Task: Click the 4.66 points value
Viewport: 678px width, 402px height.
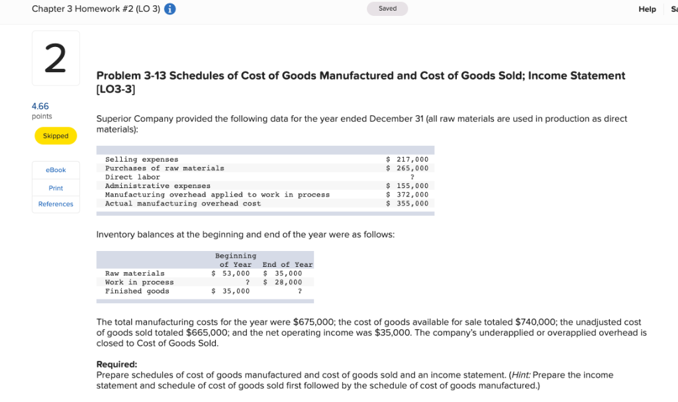Action: [40, 107]
